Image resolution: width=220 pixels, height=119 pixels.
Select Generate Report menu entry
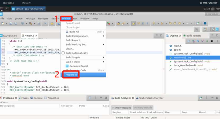(x=83, y=66)
